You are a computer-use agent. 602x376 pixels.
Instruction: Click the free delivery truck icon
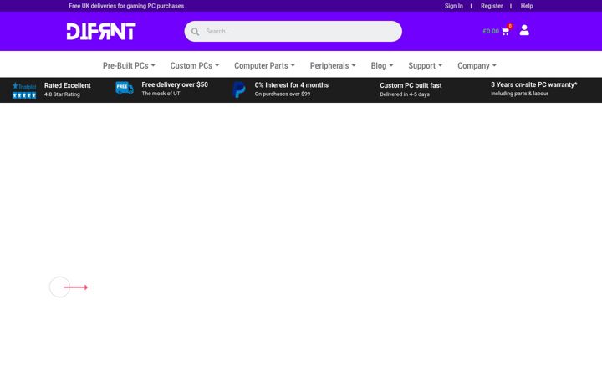click(x=125, y=88)
